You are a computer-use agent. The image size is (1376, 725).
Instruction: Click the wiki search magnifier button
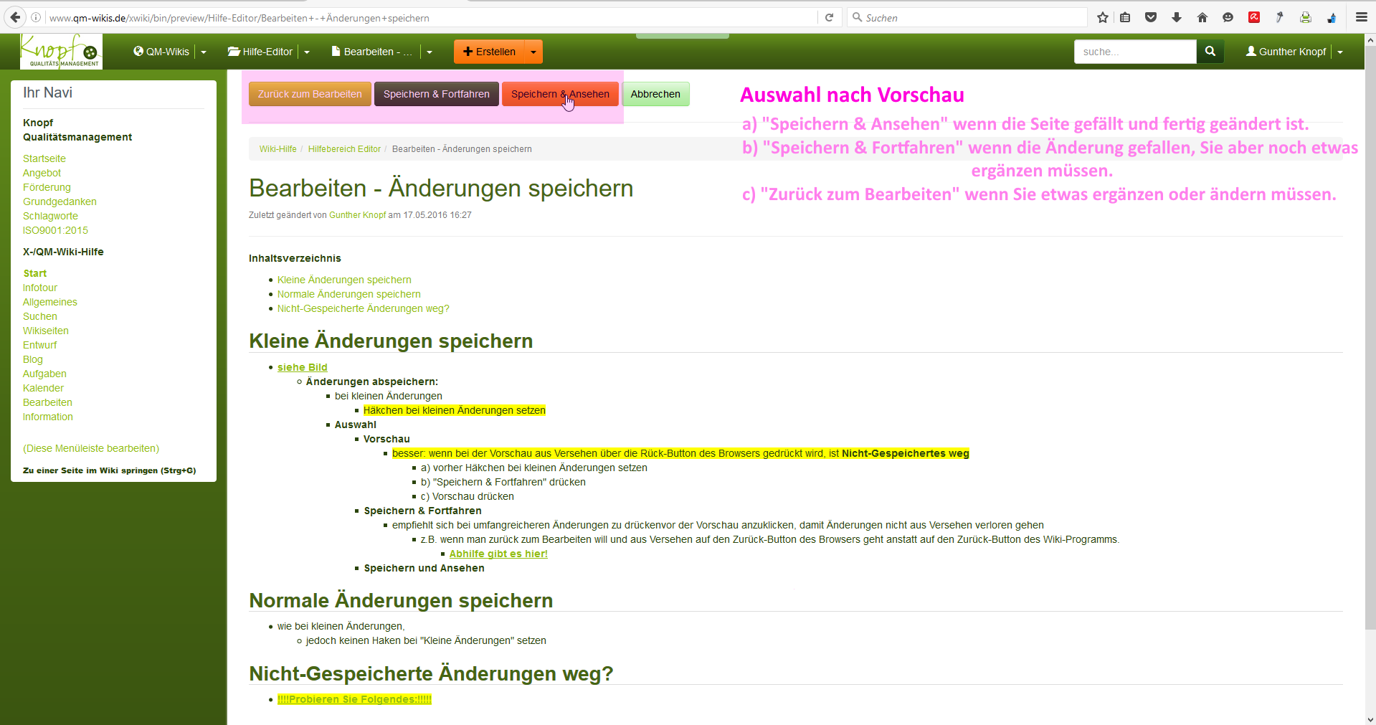click(x=1210, y=52)
